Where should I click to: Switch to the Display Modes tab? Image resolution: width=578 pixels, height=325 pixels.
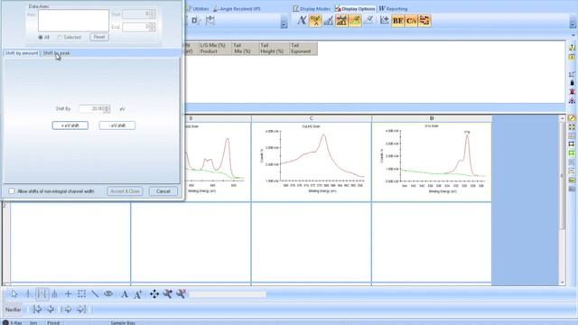(312, 8)
